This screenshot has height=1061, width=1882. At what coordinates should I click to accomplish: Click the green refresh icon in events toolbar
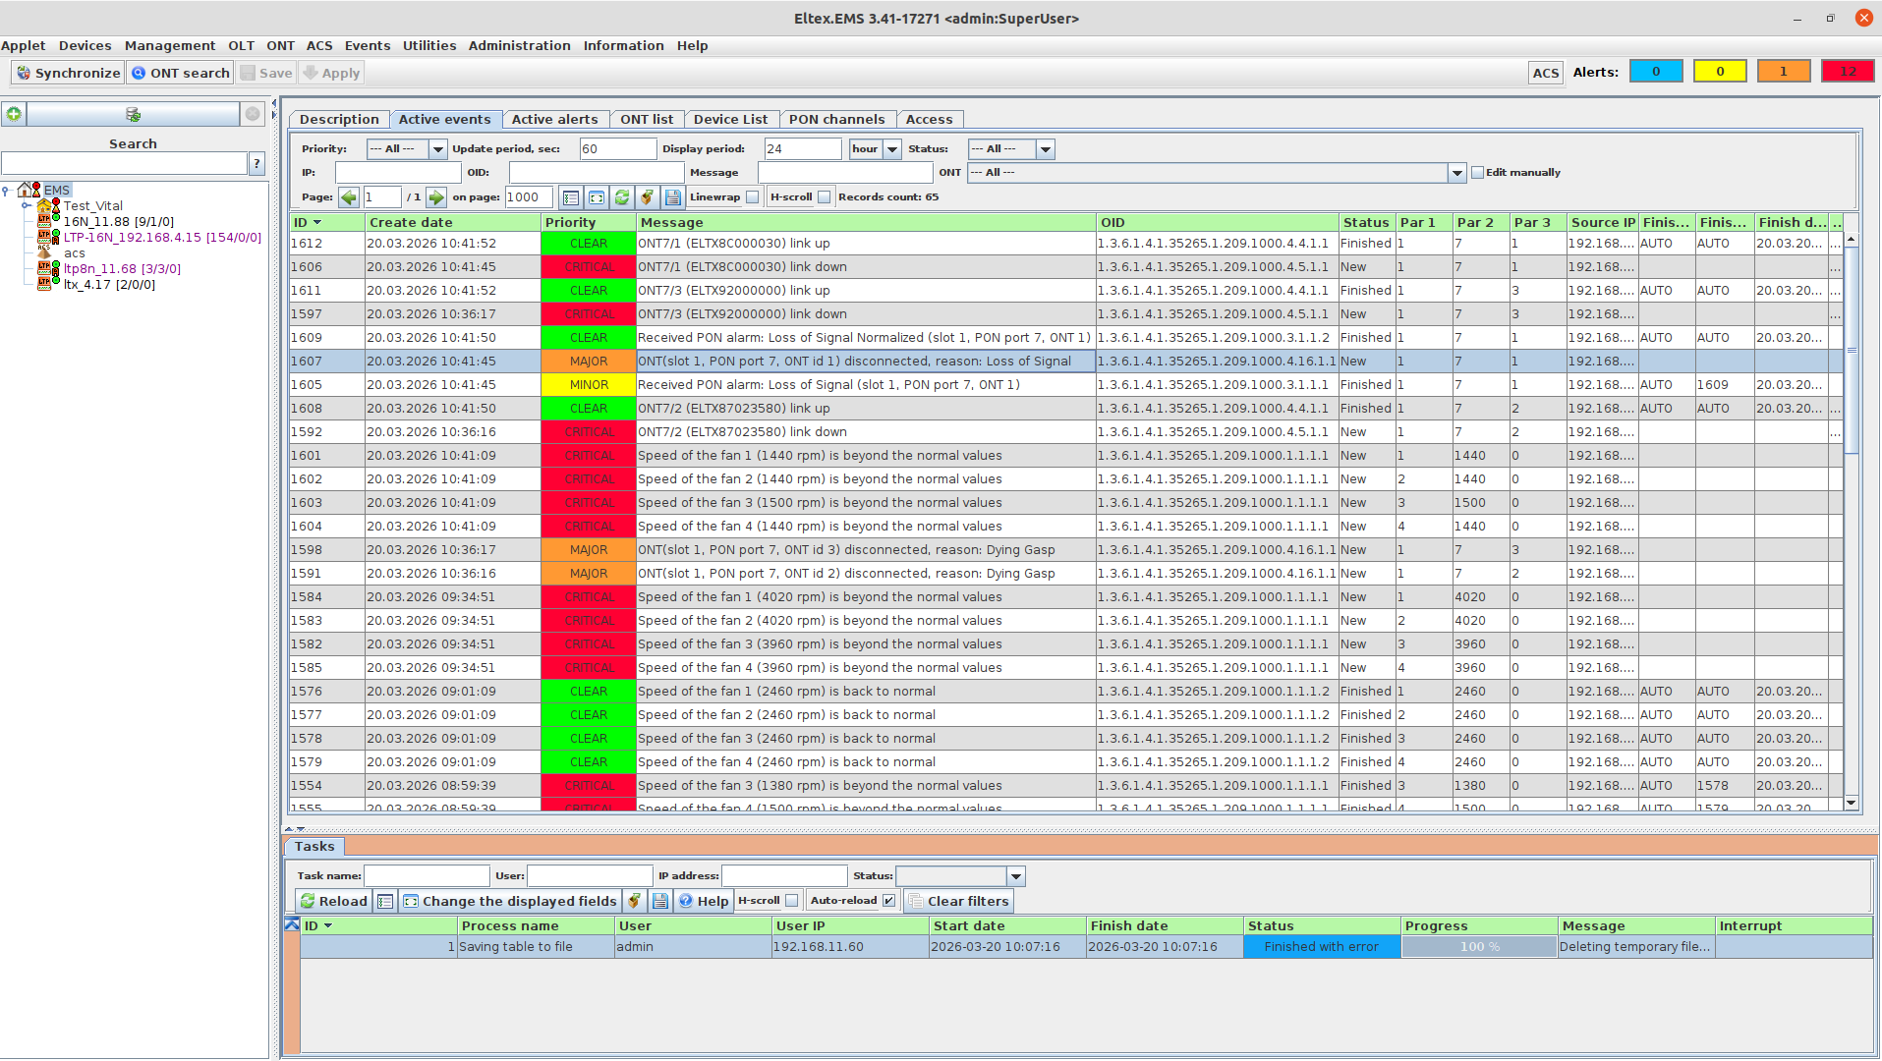point(622,197)
